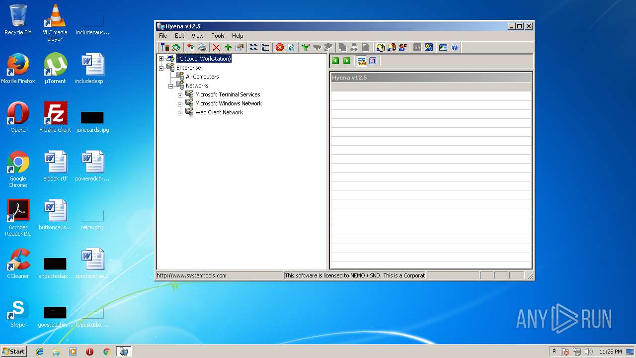Select the Networks tree item
The width and height of the screenshot is (636, 358).
pyautogui.click(x=197, y=86)
